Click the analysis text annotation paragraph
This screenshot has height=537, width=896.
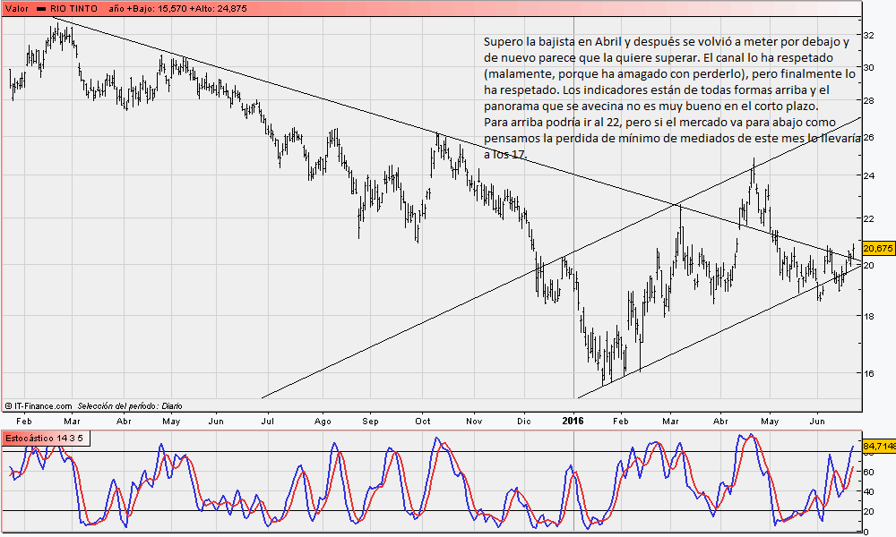pos(668,98)
